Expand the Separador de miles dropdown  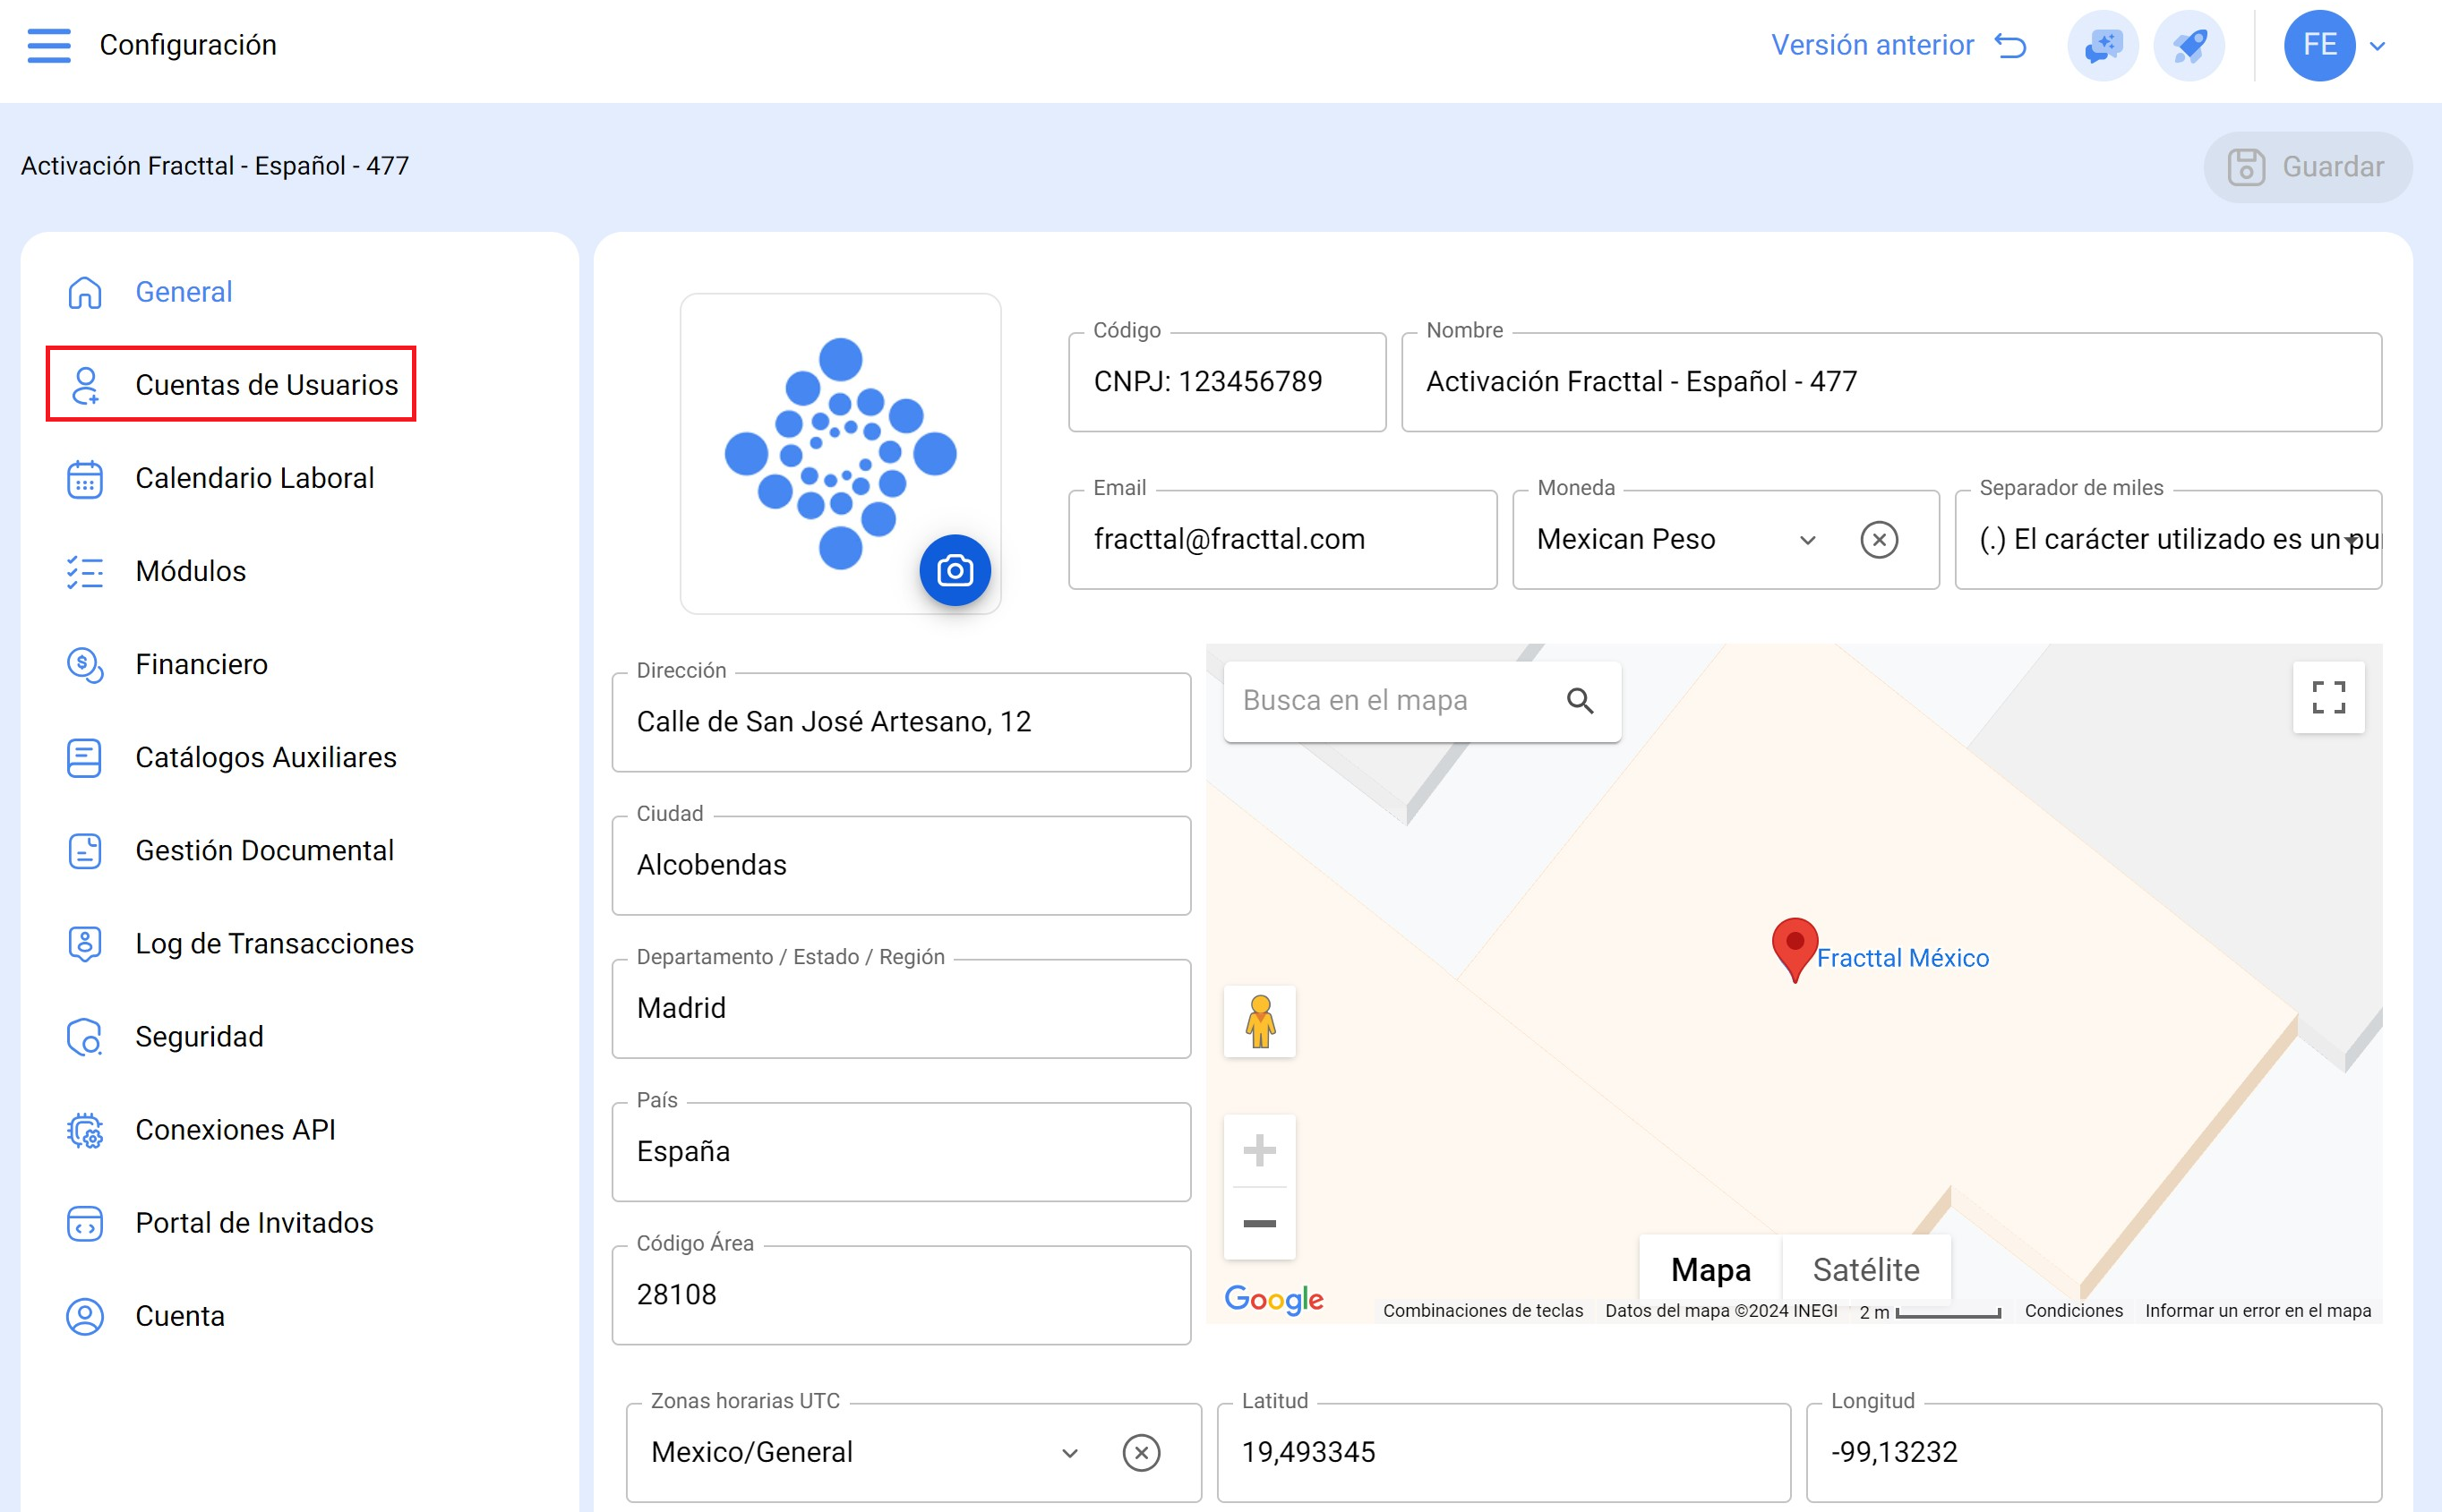2352,540
